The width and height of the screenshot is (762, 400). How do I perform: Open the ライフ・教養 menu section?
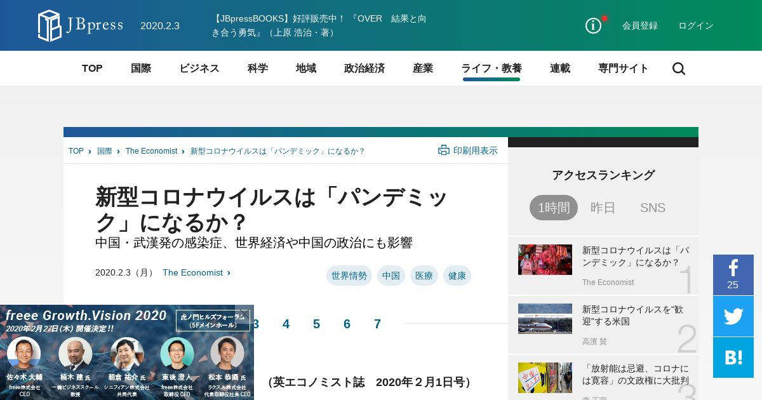(x=491, y=69)
